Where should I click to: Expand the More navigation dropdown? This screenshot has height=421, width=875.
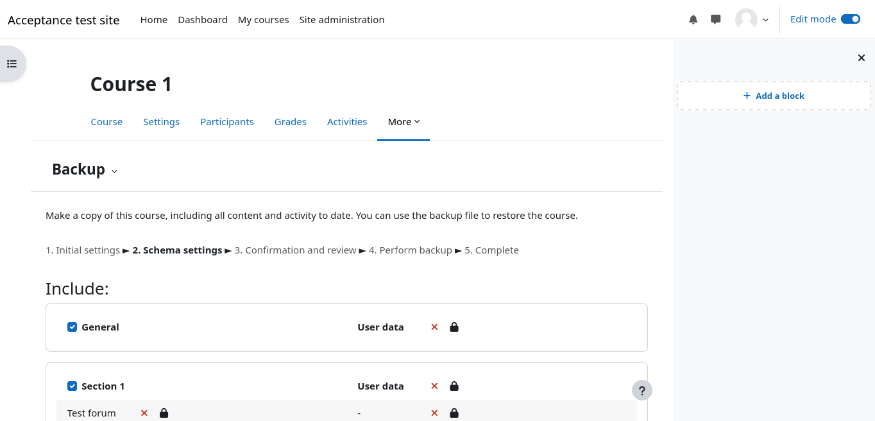click(x=404, y=122)
